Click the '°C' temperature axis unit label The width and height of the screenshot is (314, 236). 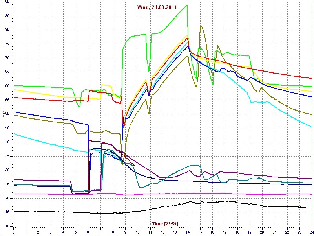[4, 114]
